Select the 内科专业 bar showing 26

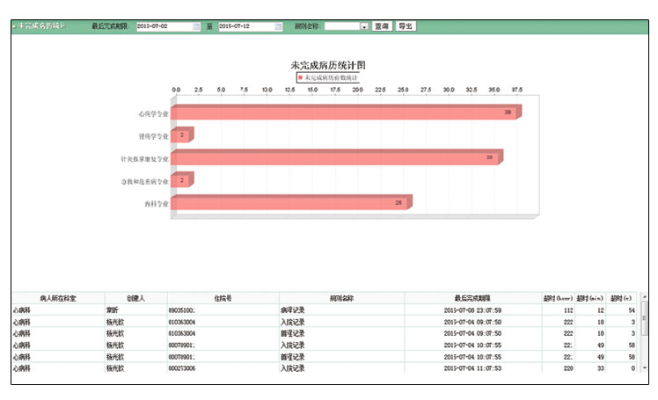[x=289, y=204]
